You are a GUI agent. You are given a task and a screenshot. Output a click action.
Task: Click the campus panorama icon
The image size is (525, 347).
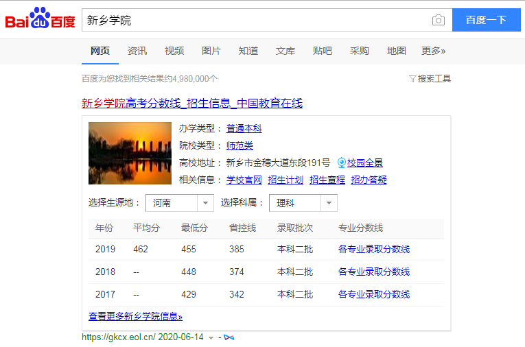point(341,163)
